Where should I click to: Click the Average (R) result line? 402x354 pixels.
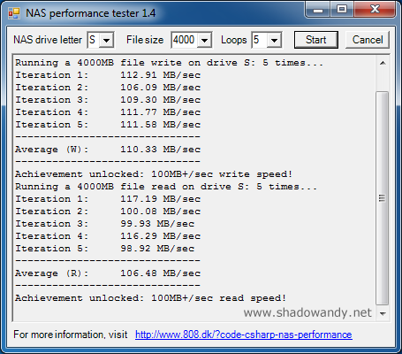[108, 273]
